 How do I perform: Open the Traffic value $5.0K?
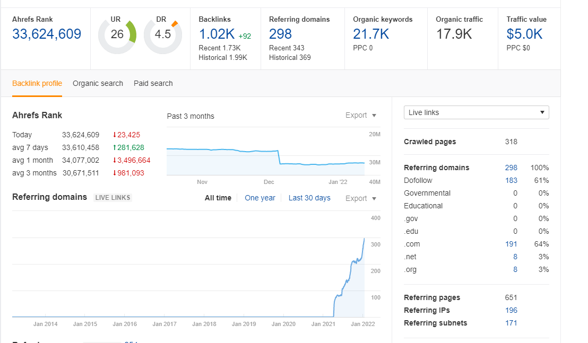click(x=524, y=34)
